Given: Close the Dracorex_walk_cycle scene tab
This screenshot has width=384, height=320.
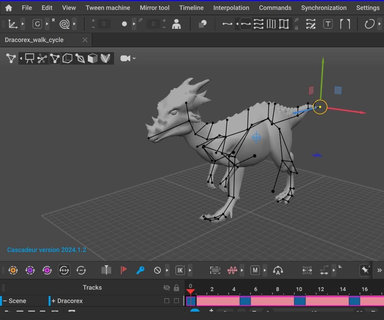Looking at the screenshot, I should pyautogui.click(x=85, y=40).
